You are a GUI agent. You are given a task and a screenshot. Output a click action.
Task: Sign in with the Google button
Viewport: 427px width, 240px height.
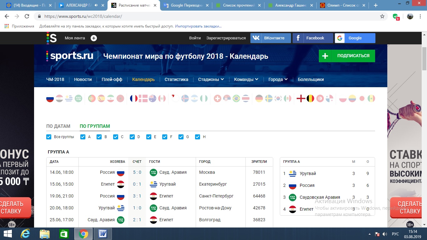355,38
